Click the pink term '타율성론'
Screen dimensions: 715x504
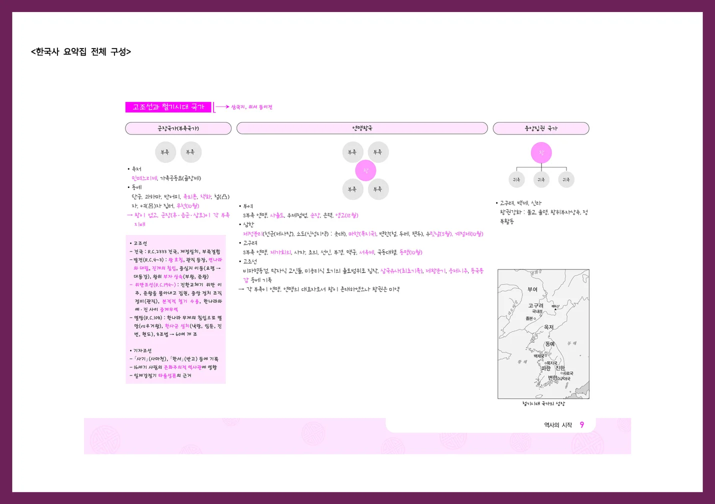167,375
